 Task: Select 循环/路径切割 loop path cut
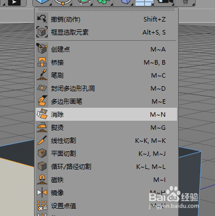tap(106, 167)
